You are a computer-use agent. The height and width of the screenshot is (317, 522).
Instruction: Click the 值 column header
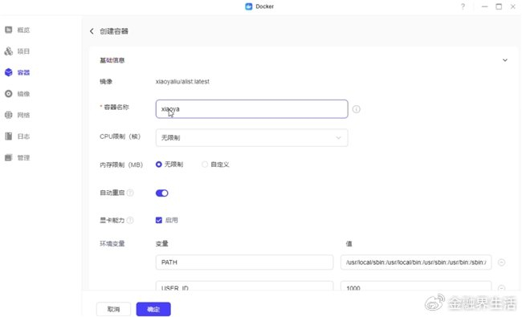click(349, 244)
